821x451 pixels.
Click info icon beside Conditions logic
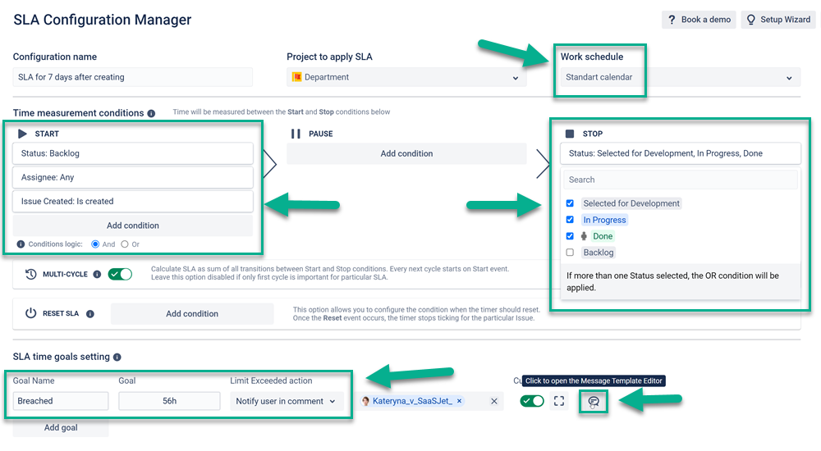pos(21,244)
